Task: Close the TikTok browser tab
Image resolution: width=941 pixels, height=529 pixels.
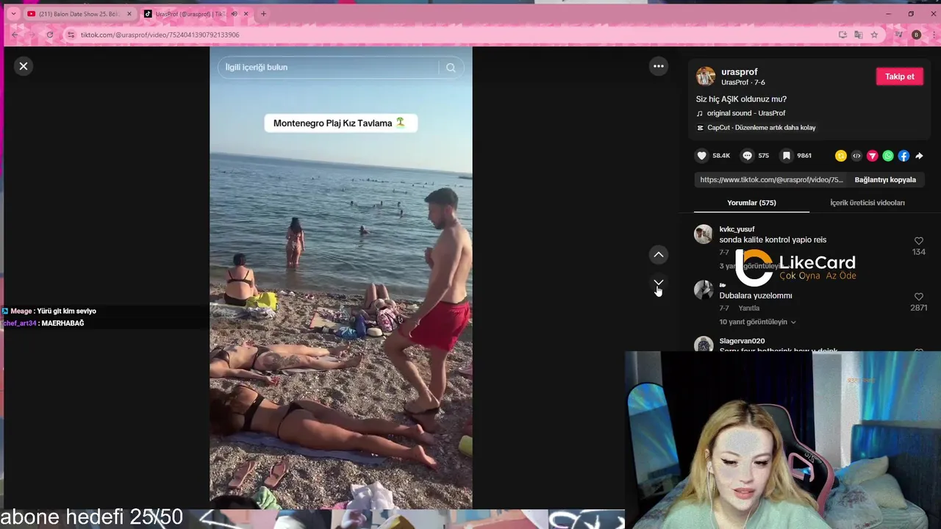Action: pyautogui.click(x=246, y=14)
